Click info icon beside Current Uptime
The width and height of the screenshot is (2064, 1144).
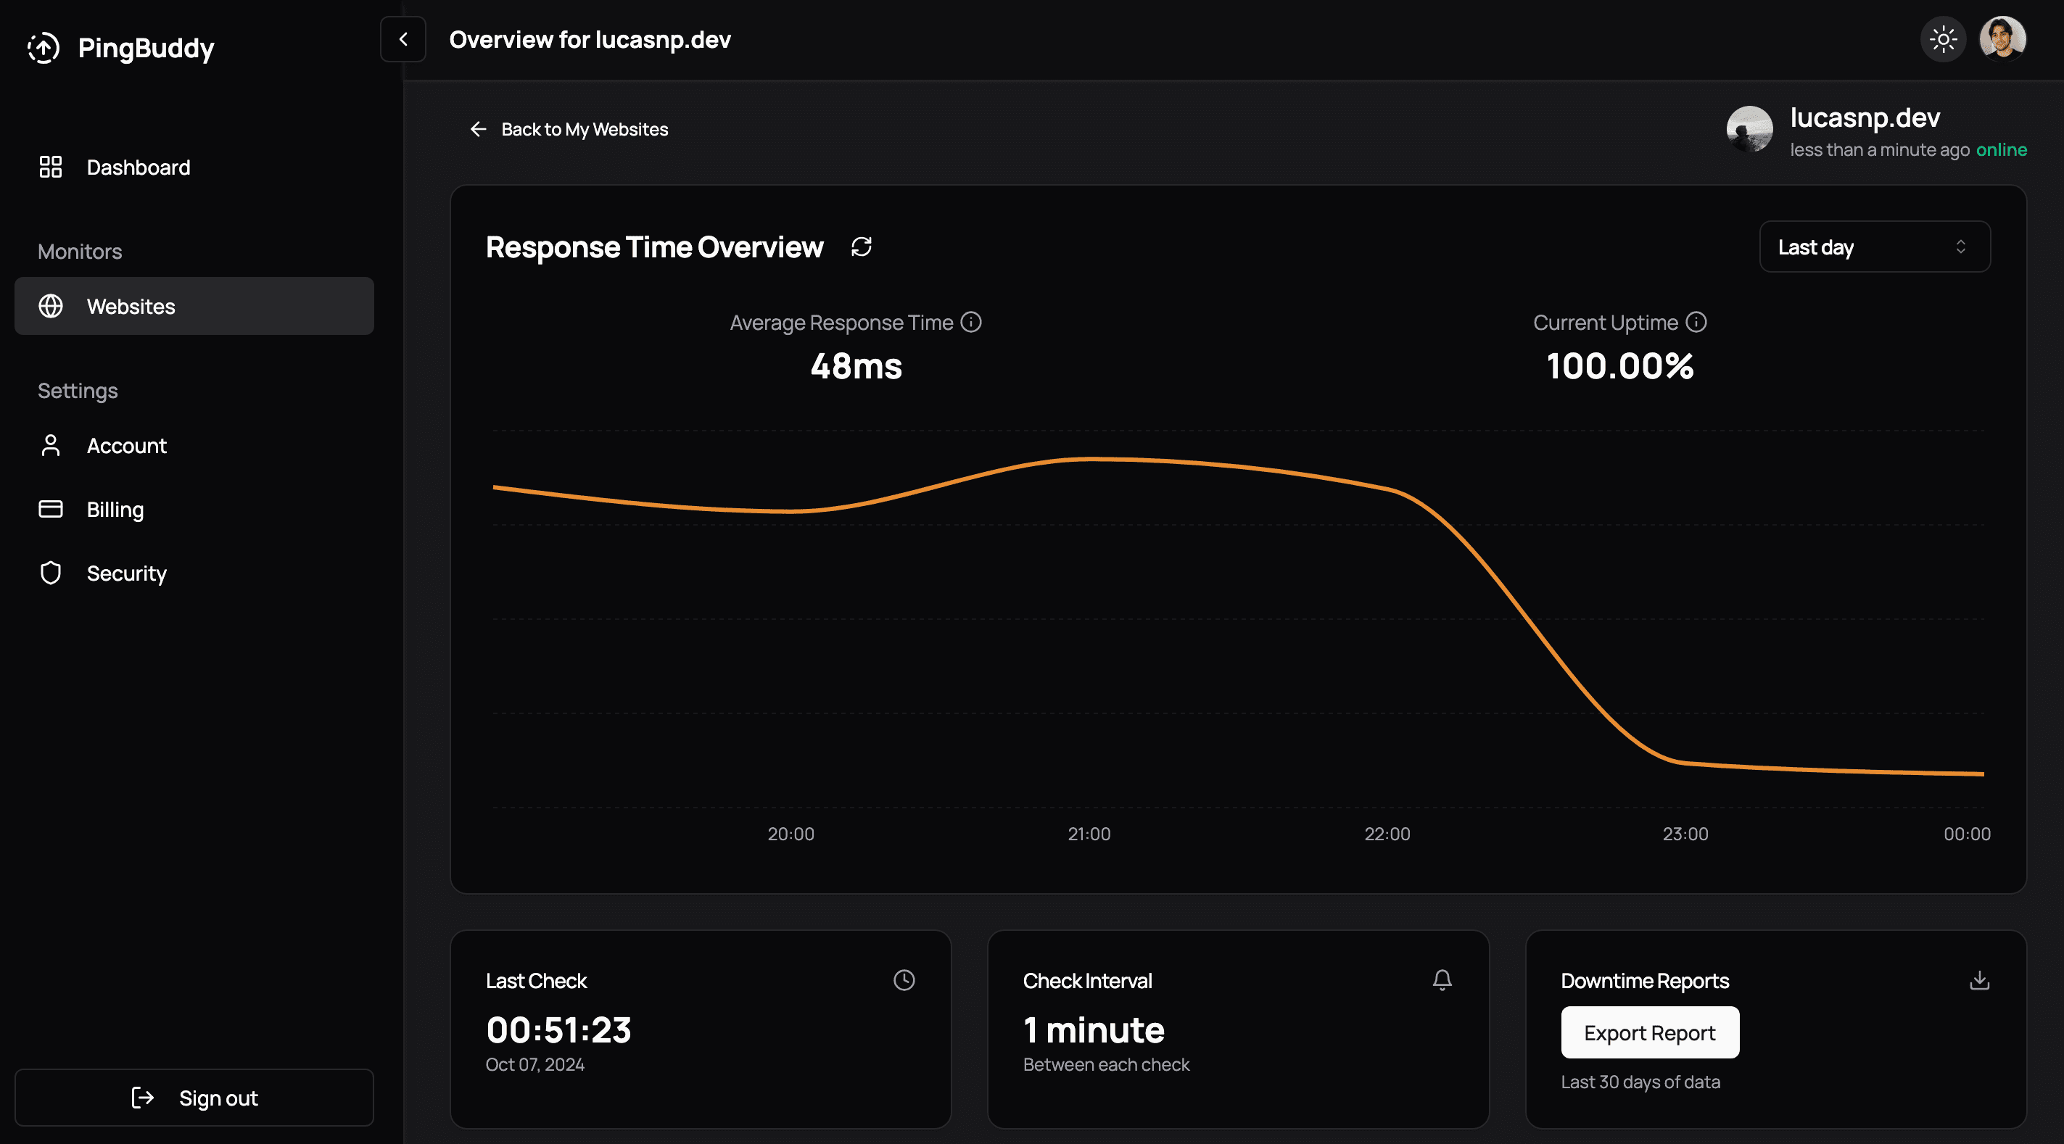click(1696, 322)
